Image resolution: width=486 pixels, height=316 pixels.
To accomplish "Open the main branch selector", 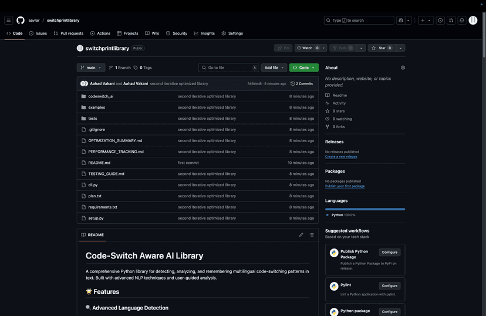I will (91, 68).
